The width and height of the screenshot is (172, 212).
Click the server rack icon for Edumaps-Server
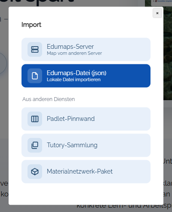click(x=35, y=50)
